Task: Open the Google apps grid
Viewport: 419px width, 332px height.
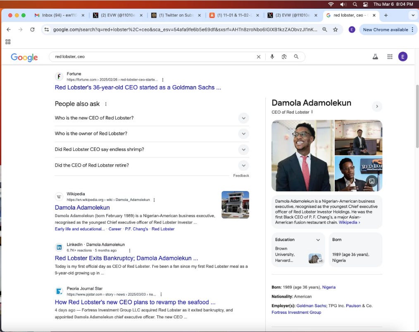Action: pos(390,57)
